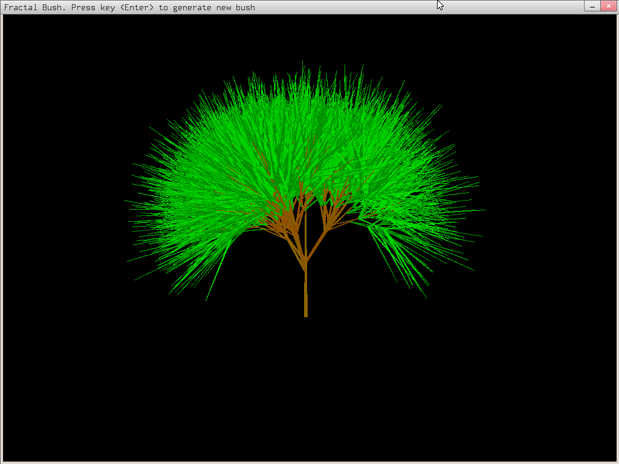Click the topmost tip of the green foliage

[x=303, y=61]
